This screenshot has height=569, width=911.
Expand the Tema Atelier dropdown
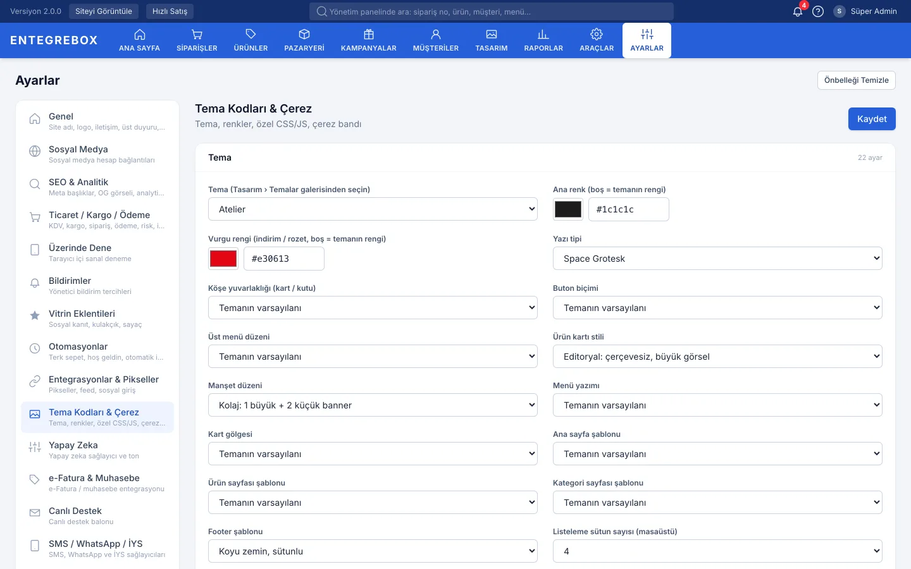[373, 209]
